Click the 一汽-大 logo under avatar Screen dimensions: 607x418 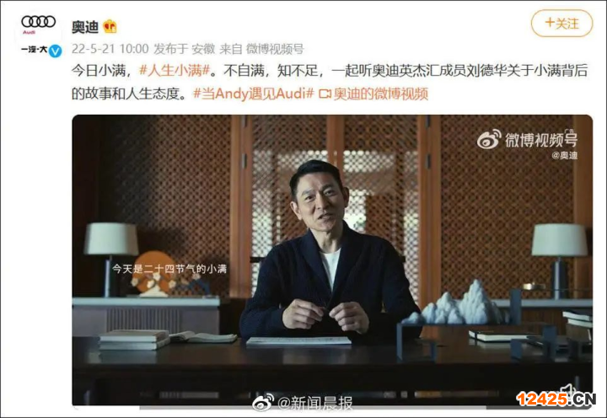(34, 50)
